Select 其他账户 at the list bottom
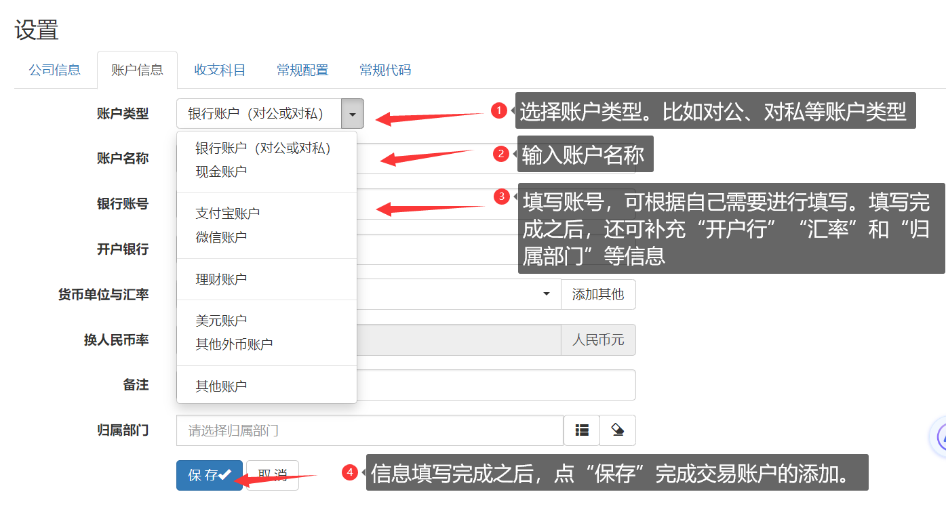This screenshot has width=946, height=532. [x=221, y=386]
